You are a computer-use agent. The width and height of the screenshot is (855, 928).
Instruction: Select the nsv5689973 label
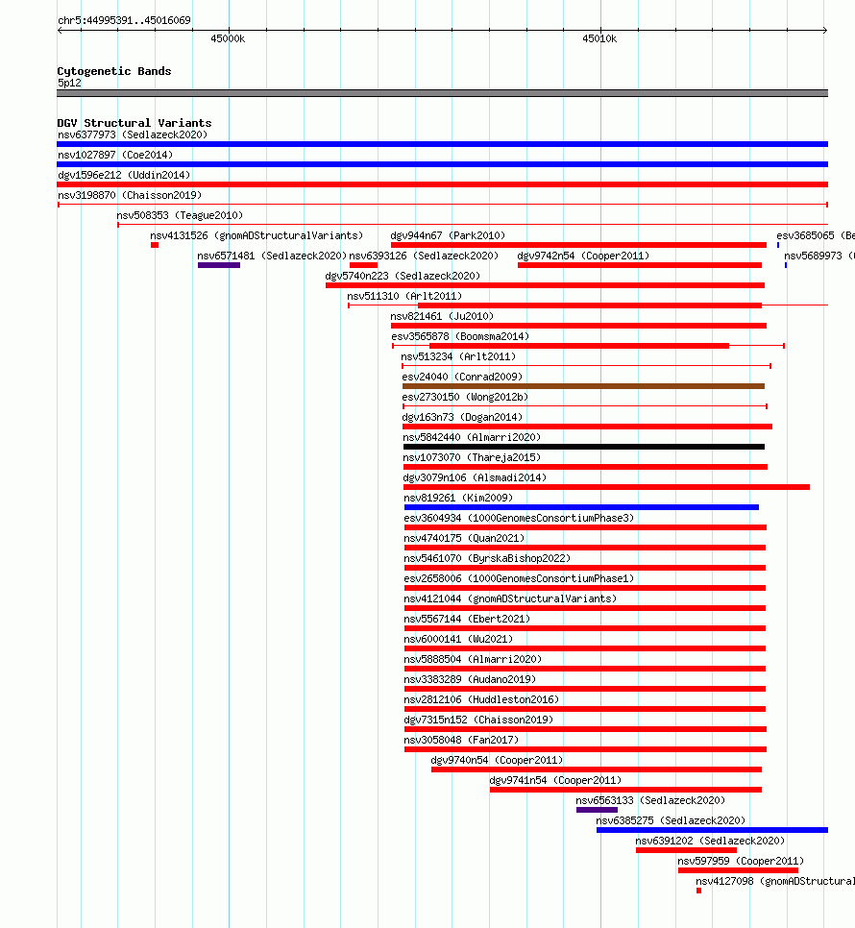tap(818, 256)
